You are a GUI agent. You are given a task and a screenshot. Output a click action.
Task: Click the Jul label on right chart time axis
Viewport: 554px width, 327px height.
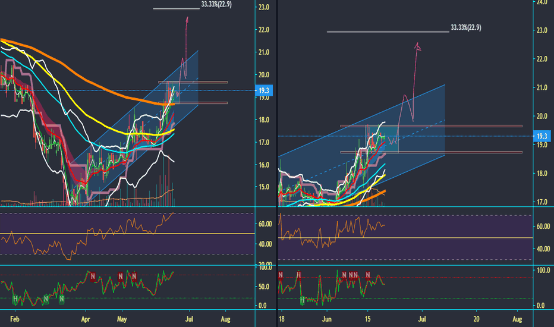[422, 319]
